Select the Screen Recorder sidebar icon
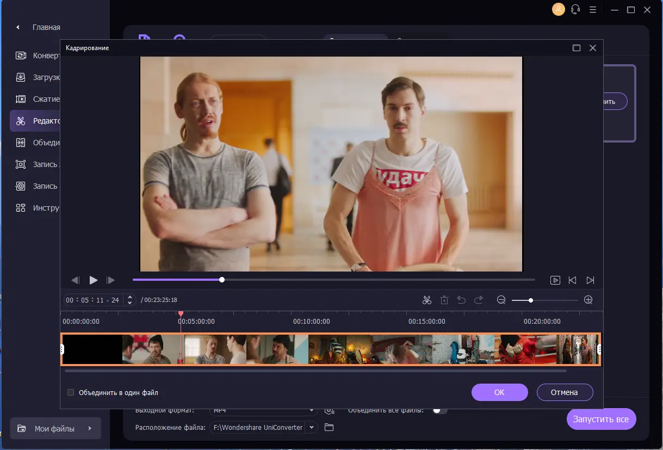Screen dimensions: 663x450 pos(21,164)
